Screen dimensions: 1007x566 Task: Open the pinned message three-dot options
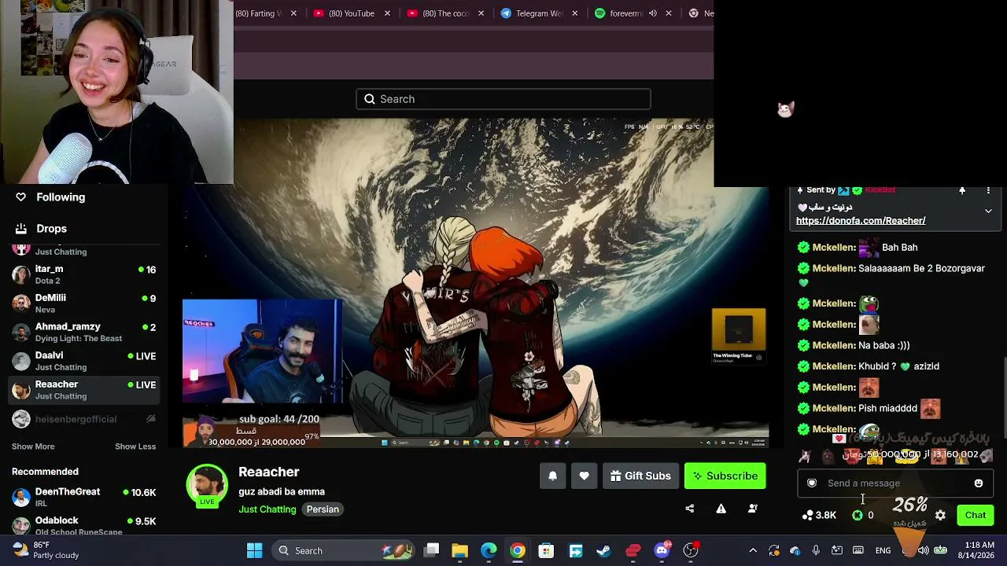click(x=988, y=190)
